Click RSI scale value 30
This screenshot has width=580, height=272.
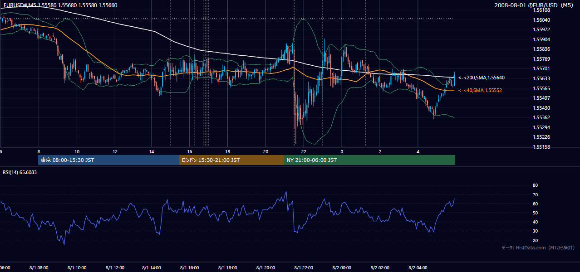[535, 231]
